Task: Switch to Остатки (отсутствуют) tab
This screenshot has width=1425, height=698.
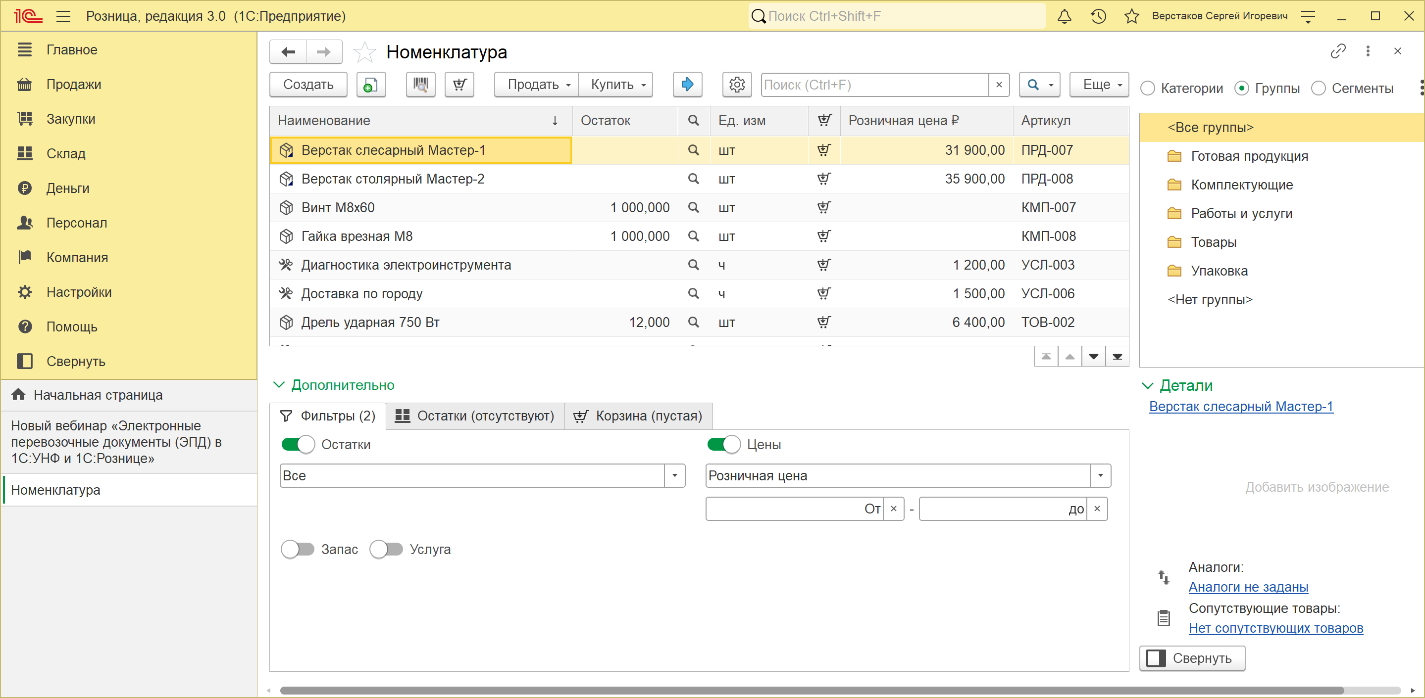Action: (x=475, y=416)
